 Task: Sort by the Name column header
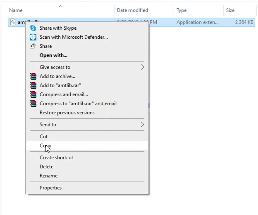tap(61, 10)
